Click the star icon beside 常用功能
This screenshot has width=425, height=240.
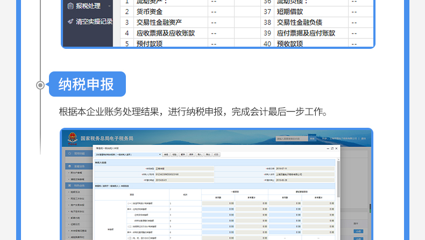(68, 154)
